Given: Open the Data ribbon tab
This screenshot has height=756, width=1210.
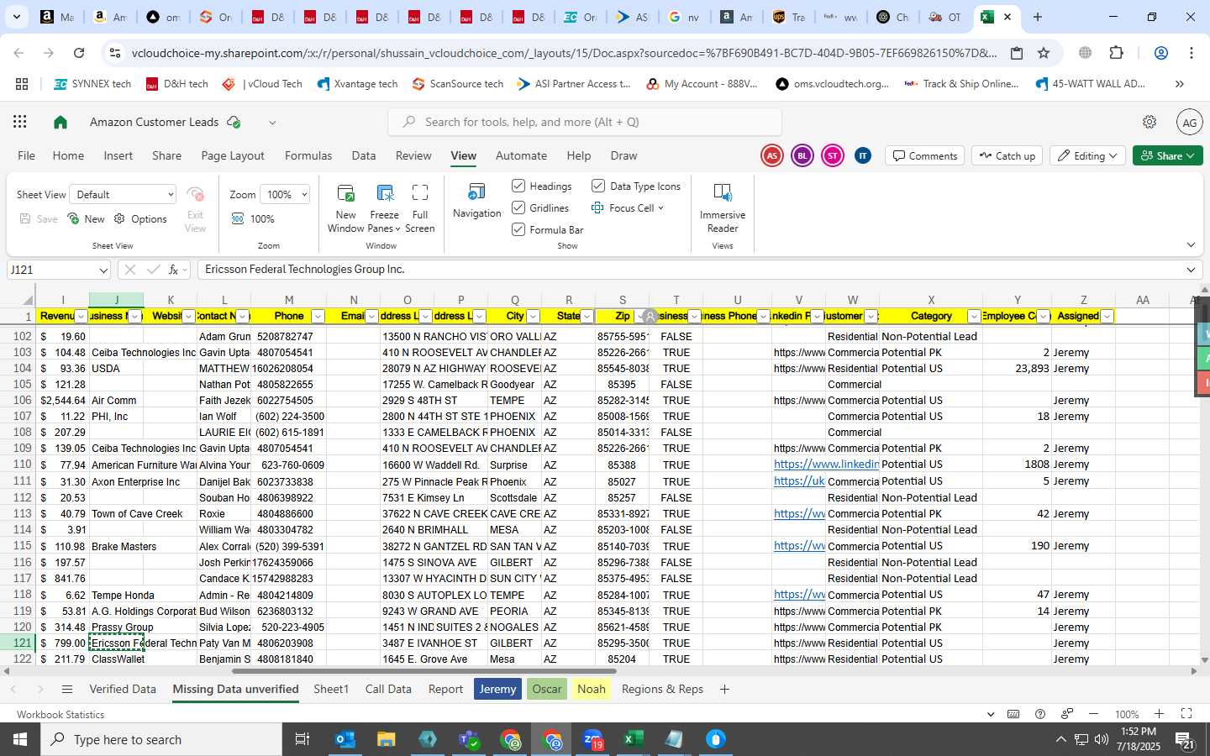Looking at the screenshot, I should 364,155.
